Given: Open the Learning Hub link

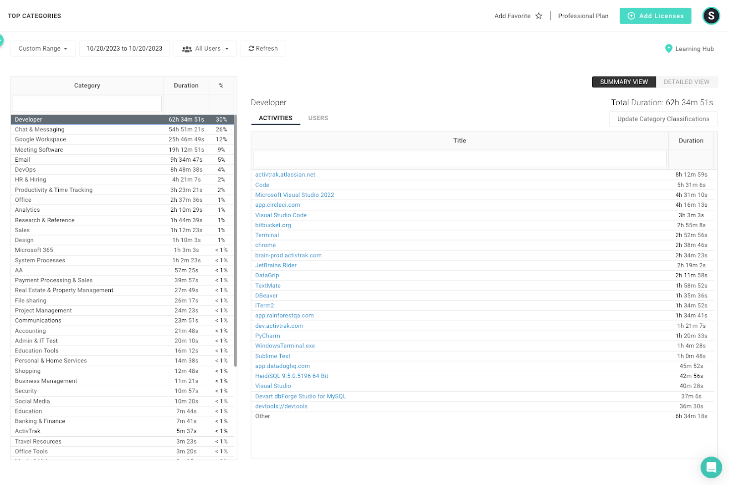Looking at the screenshot, I should click(694, 49).
